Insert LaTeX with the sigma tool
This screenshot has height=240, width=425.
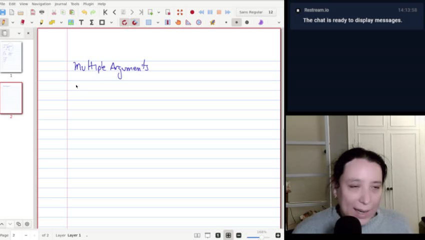pos(91,22)
